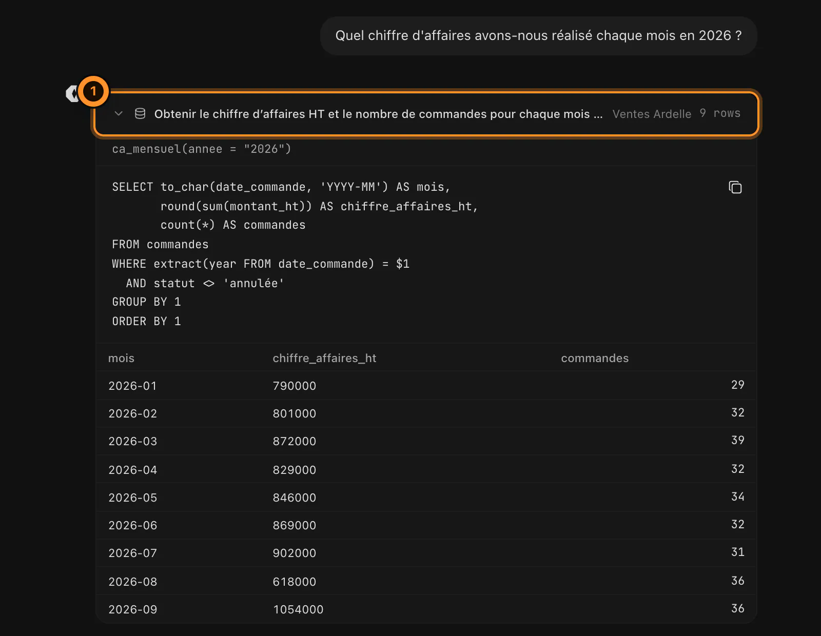The width and height of the screenshot is (821, 636).
Task: Click revenue value 829000
Action: pos(295,470)
